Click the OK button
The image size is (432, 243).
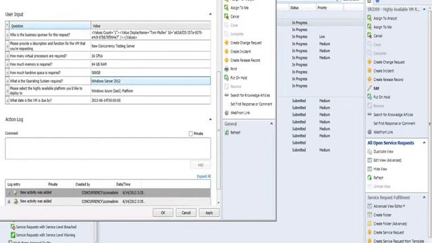(163, 213)
